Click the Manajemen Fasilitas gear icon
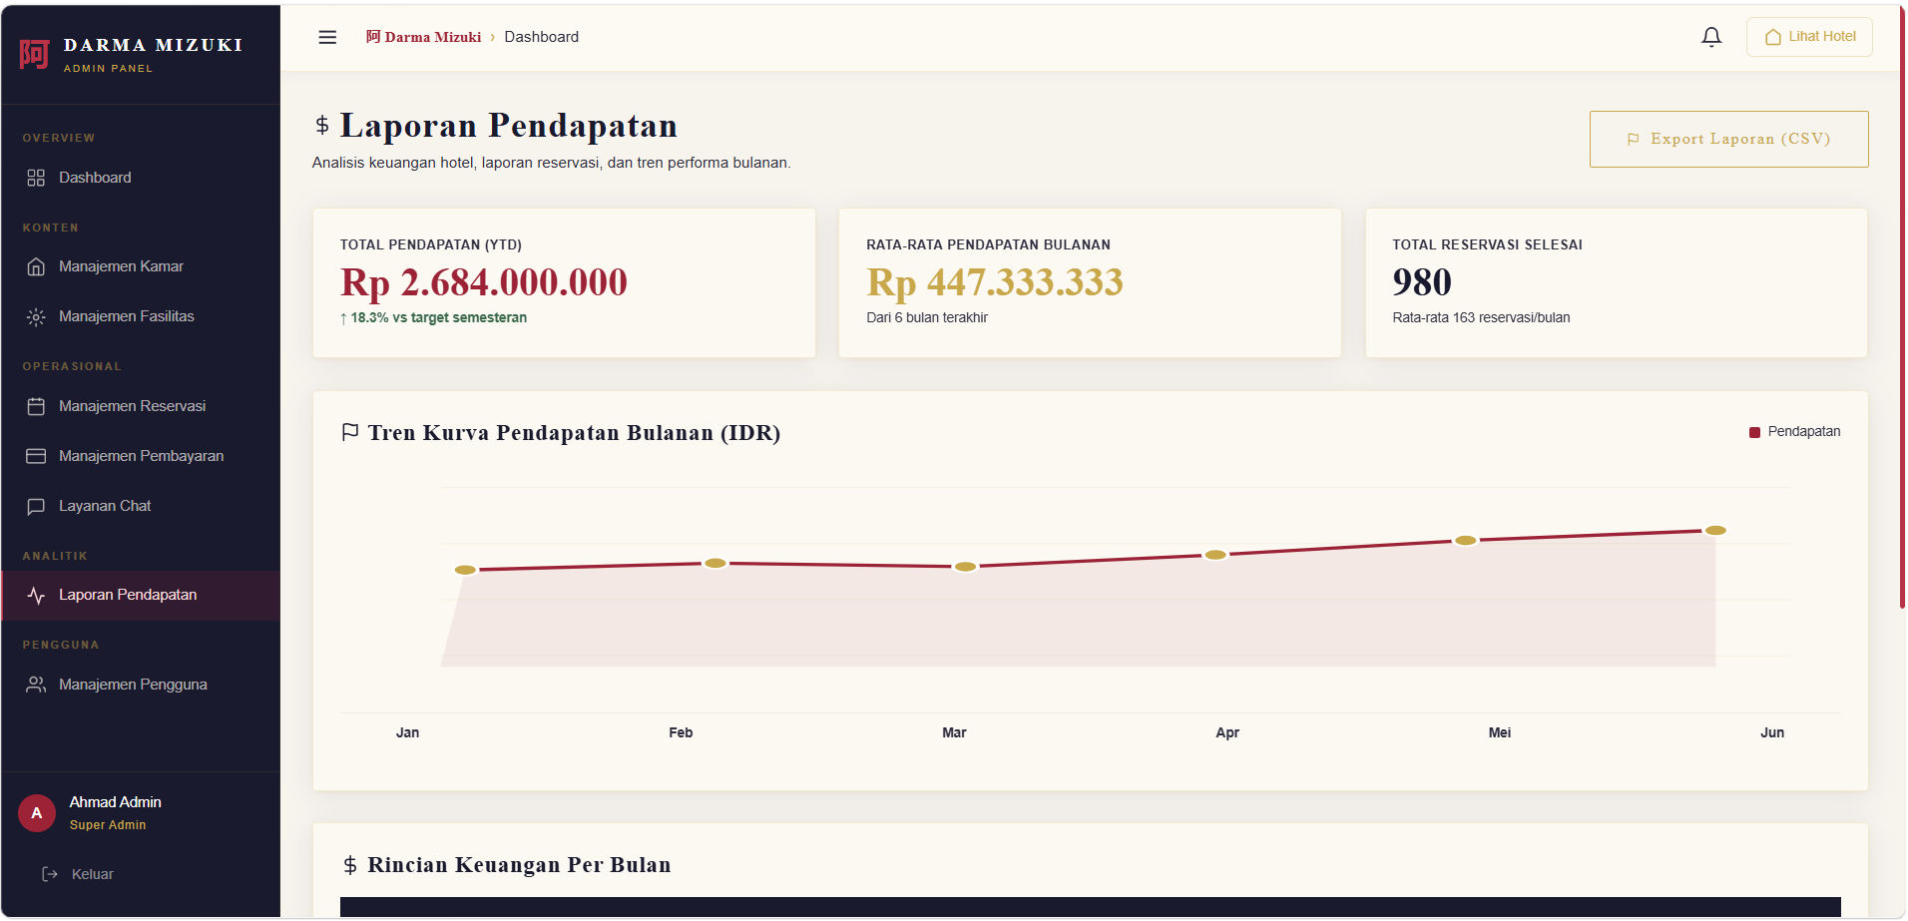 coord(36,316)
